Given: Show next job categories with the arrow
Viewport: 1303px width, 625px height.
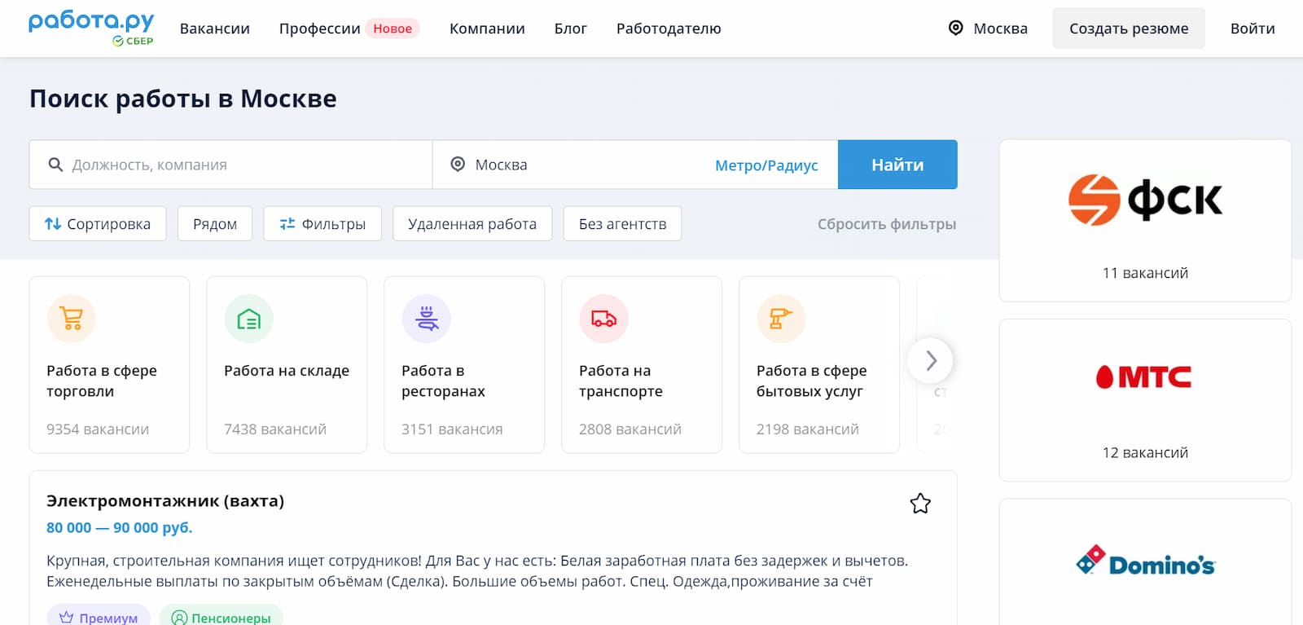Looking at the screenshot, I should pyautogui.click(x=930, y=360).
